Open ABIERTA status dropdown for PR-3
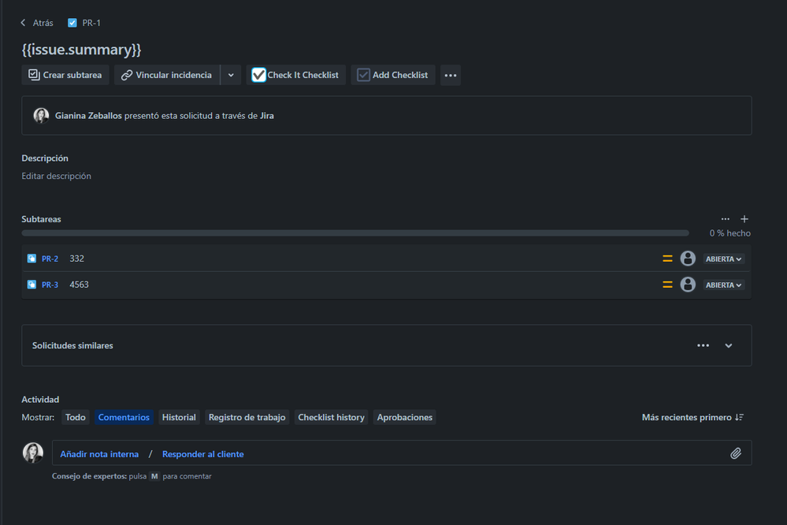 [723, 285]
